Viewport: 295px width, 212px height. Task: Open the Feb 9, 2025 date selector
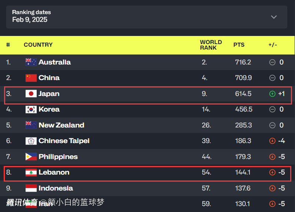coord(30,20)
